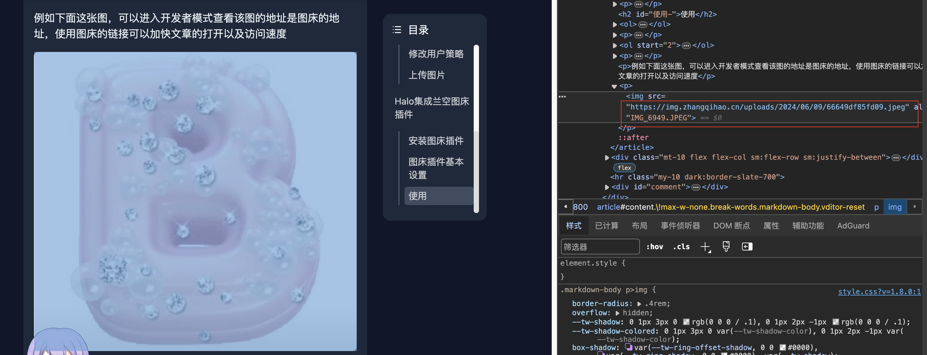Select 使用 in the contents list
The image size is (927, 355).
(x=439, y=196)
